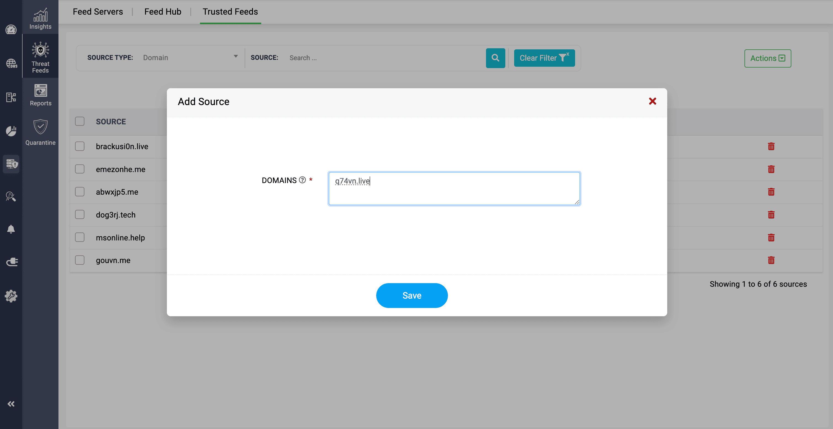Select the DNS globe icon in sidebar
833x429 pixels.
coord(11,64)
